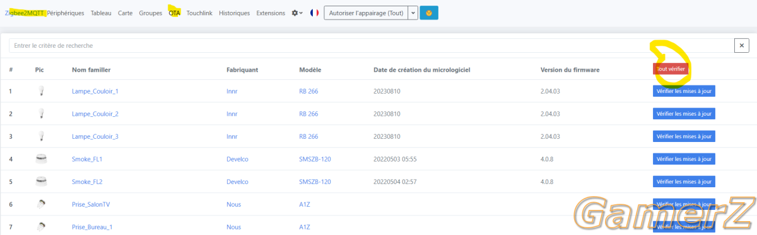
Task: Open A1Z model link for Prise_Bureau_1
Action: tap(305, 227)
